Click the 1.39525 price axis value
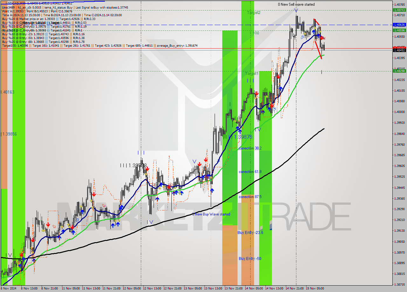Screen dimensions: 407x292 [399, 176]
